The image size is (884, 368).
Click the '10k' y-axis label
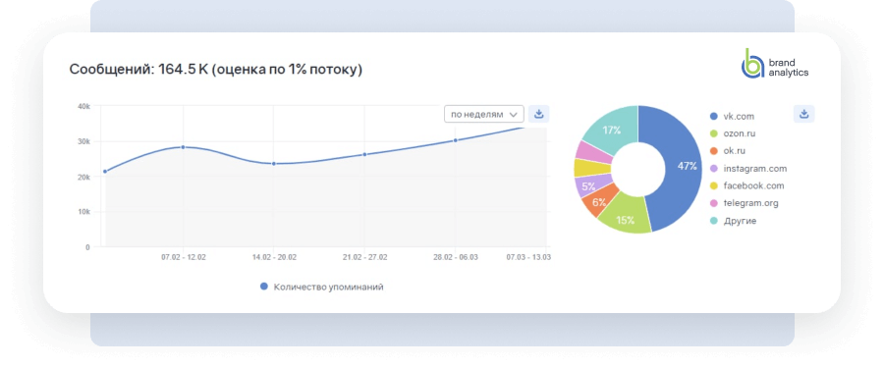coord(83,212)
